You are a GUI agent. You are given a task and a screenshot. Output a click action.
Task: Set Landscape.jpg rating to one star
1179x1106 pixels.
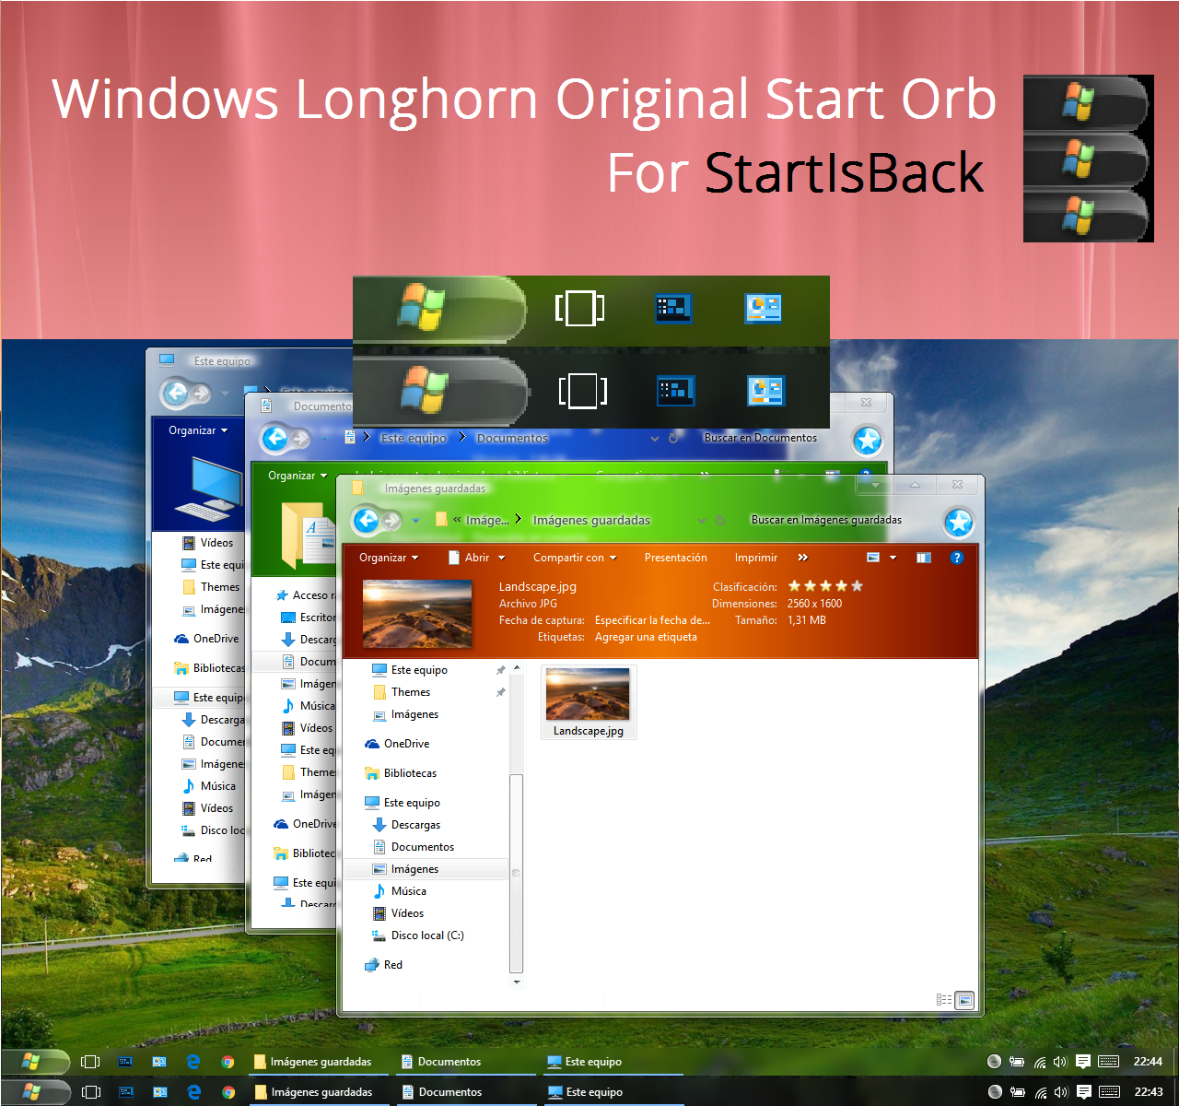pyautogui.click(x=794, y=586)
